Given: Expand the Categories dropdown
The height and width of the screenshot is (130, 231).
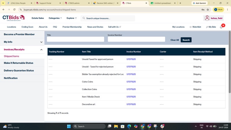Looking at the screenshot, I should [55, 18].
